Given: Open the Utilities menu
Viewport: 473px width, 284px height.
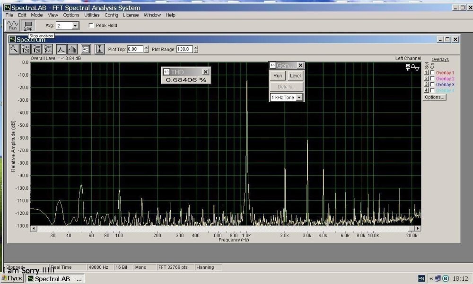Looking at the screenshot, I should point(92,15).
